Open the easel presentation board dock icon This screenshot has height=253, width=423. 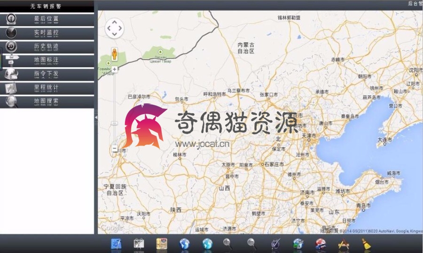[139, 244]
